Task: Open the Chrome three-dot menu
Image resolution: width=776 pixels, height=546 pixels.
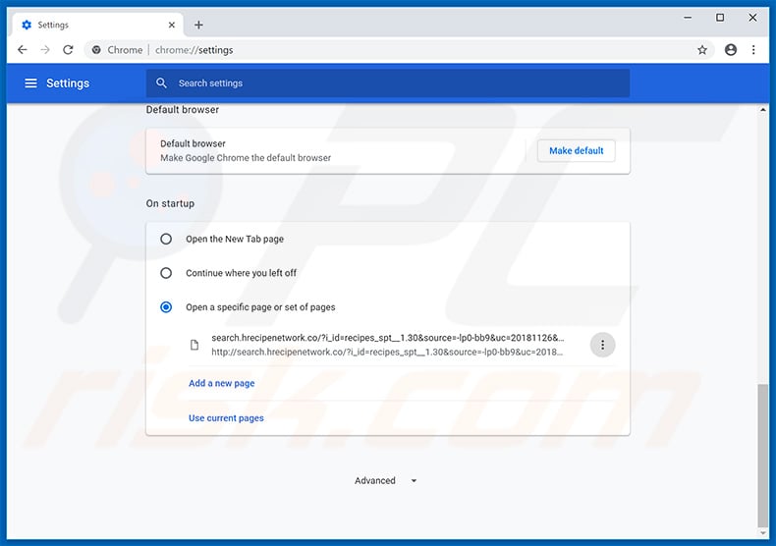Action: (753, 49)
